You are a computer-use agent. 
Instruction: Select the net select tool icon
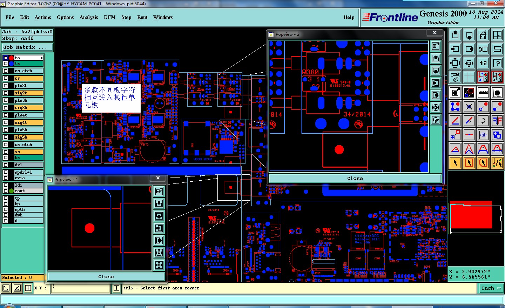click(x=497, y=162)
